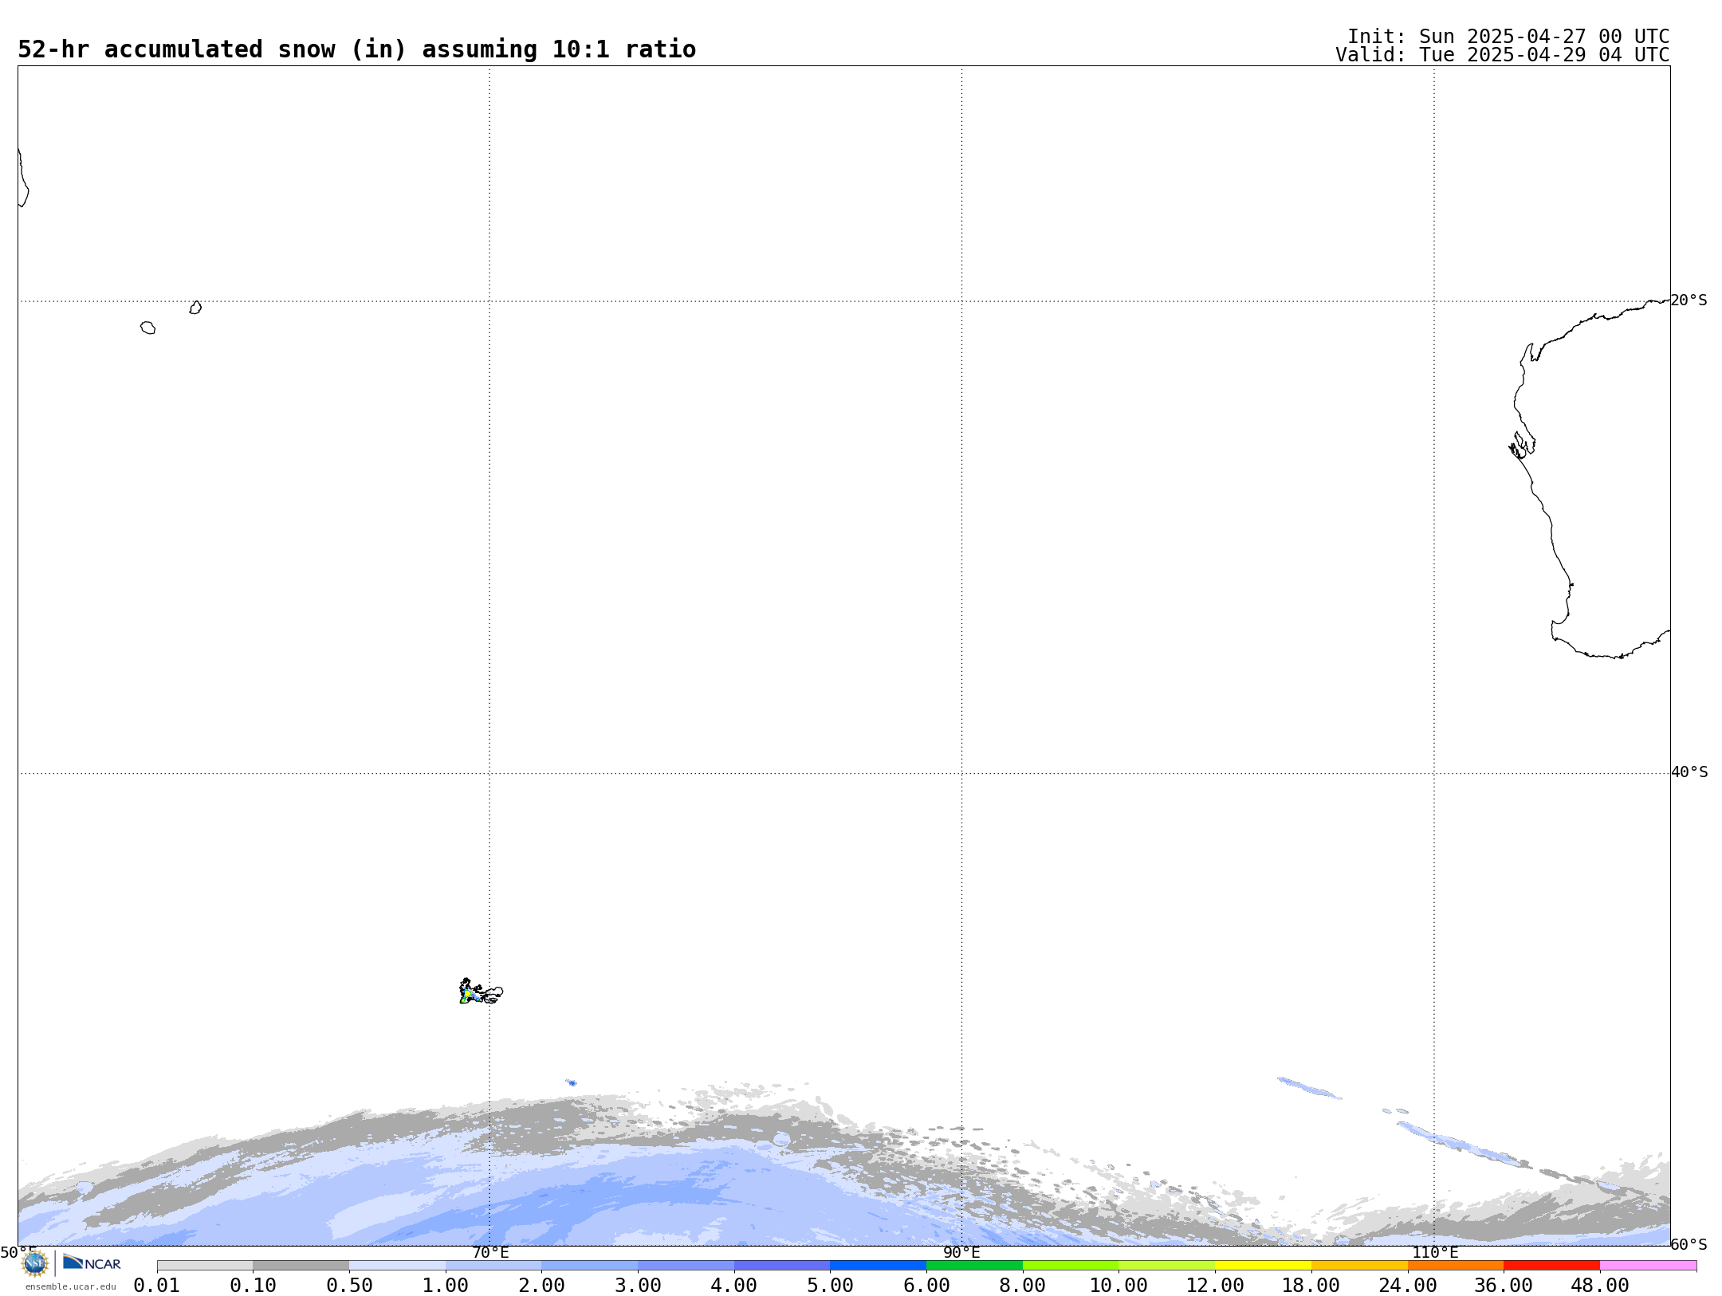Select the lime 8.00 legend swatch
Screen dimensions: 1722x1296
point(1071,1266)
